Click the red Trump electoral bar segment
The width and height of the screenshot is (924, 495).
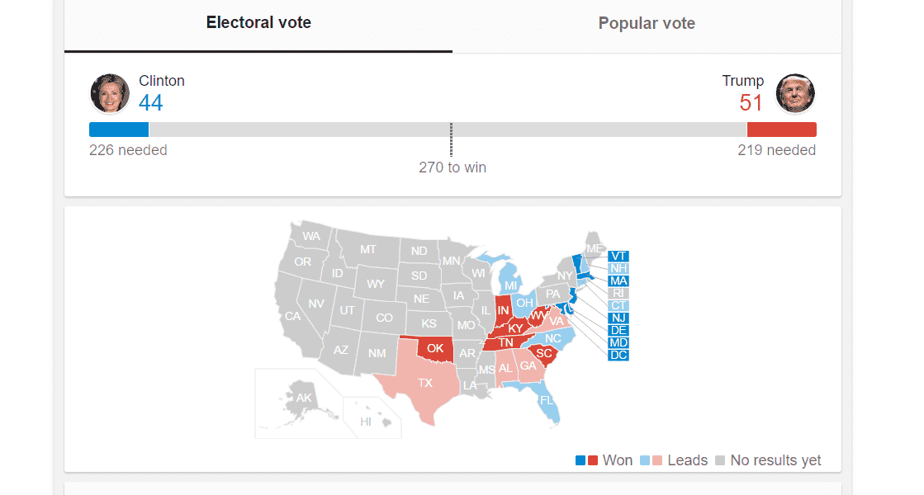coord(781,130)
